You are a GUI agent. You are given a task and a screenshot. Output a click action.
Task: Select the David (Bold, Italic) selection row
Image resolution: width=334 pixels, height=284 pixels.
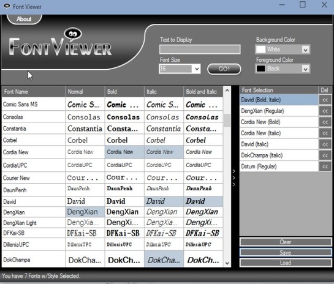pyautogui.click(x=279, y=100)
